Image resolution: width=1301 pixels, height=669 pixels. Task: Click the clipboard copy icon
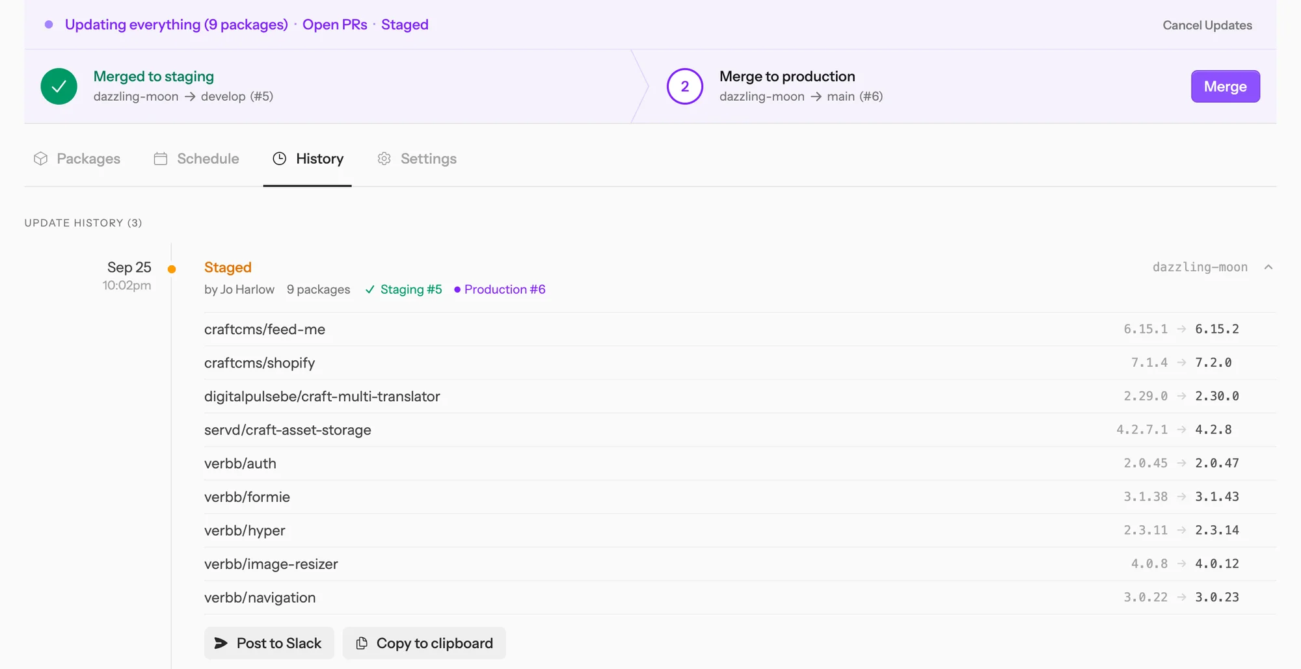click(362, 643)
